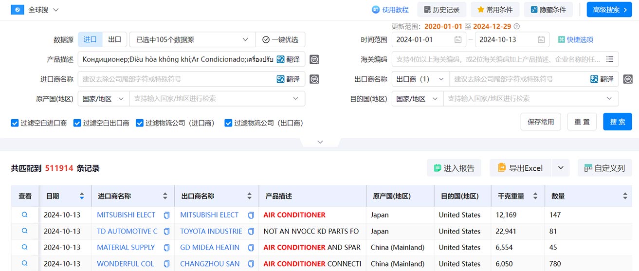This screenshot has height=271, width=639.
Task: Open the 原产国 country search dropdown
Action: [217, 98]
